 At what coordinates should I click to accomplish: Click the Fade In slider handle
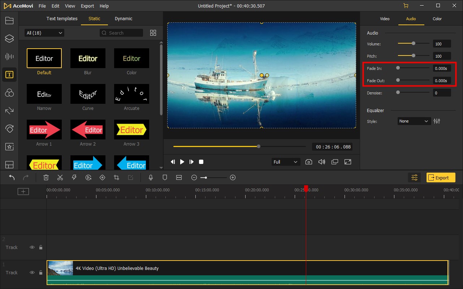[398, 68]
